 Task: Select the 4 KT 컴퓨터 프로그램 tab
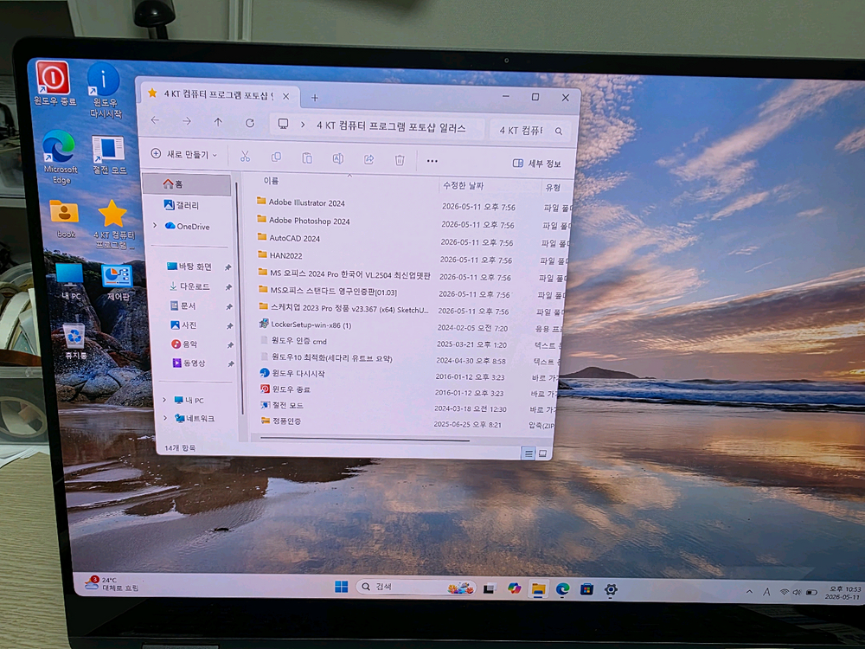219,95
